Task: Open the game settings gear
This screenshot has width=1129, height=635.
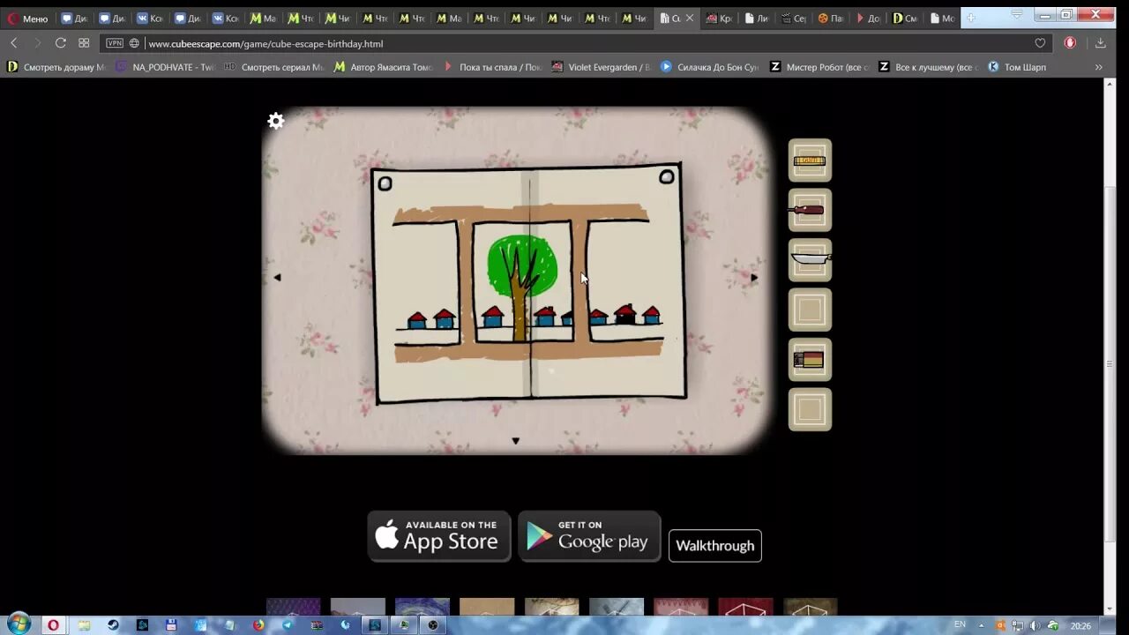Action: 276,121
